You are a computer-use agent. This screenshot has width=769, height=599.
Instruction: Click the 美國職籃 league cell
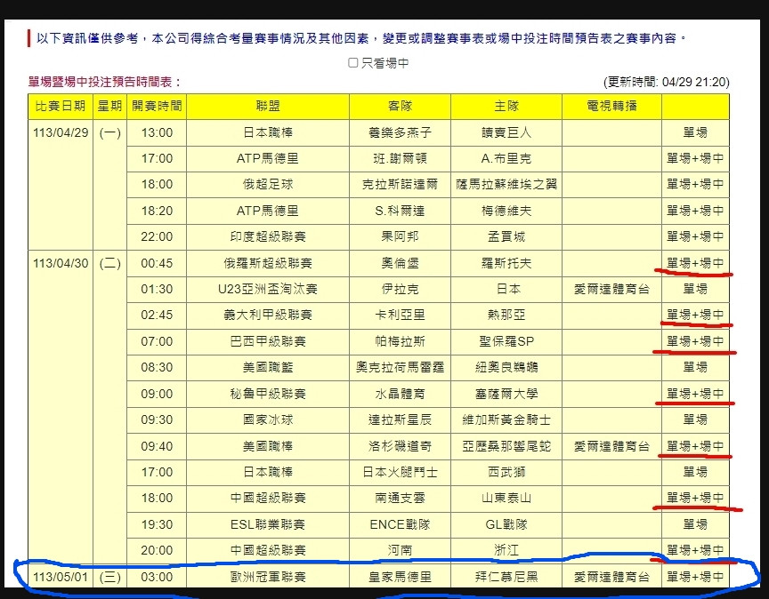pyautogui.click(x=268, y=368)
